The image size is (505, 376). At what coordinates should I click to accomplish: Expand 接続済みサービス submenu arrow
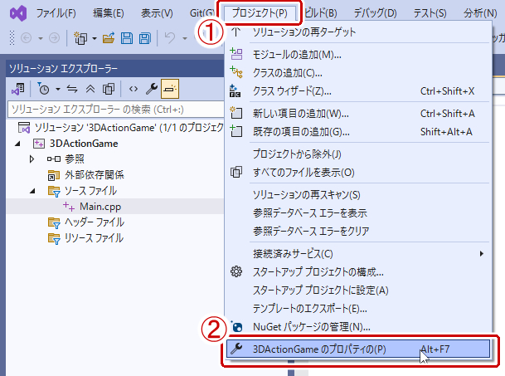pyautogui.click(x=481, y=254)
